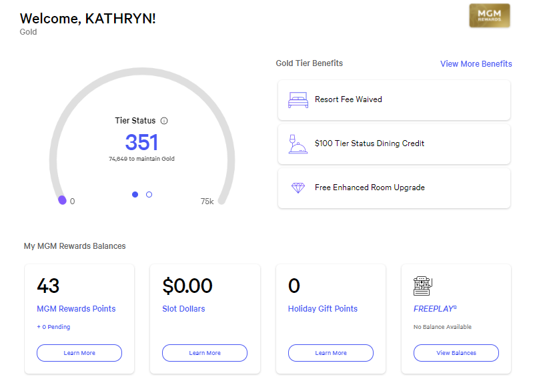Click Learn More under Slot Dollars
This screenshot has height=381, width=533.
click(x=205, y=353)
